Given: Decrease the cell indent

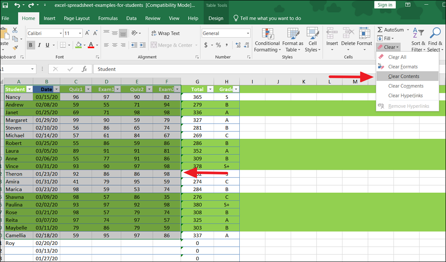Looking at the screenshot, I should pos(134,45).
